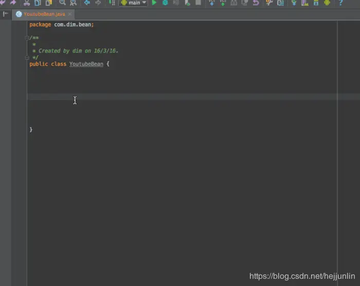
Task: Click the 'public class' keywords
Action: point(48,64)
